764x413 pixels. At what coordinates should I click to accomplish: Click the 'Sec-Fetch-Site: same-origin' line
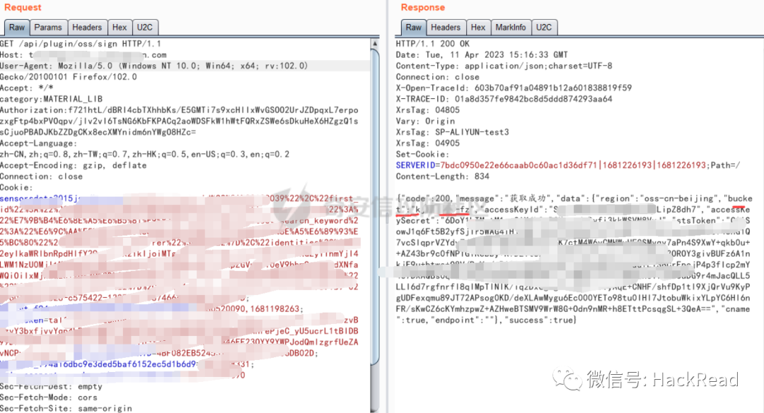[66, 408]
